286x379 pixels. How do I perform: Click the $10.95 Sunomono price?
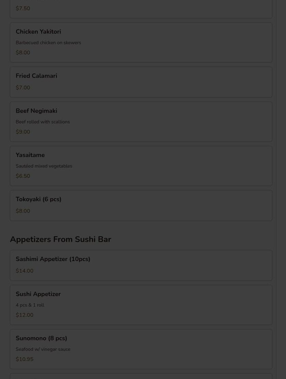click(x=25, y=359)
